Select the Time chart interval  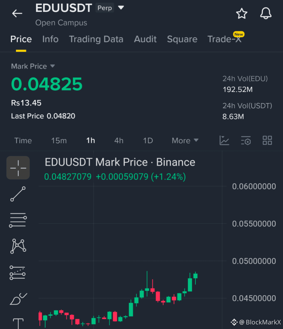[x=23, y=141]
